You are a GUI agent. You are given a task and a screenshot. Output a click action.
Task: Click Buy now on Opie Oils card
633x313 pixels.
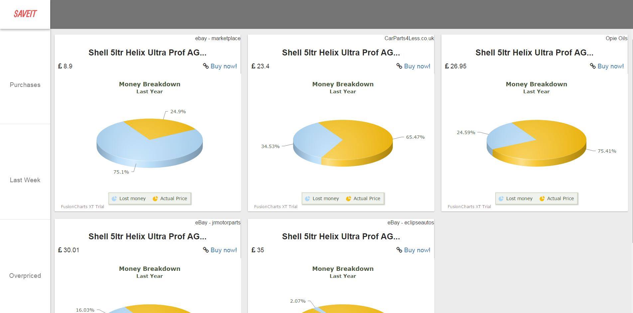tap(611, 66)
